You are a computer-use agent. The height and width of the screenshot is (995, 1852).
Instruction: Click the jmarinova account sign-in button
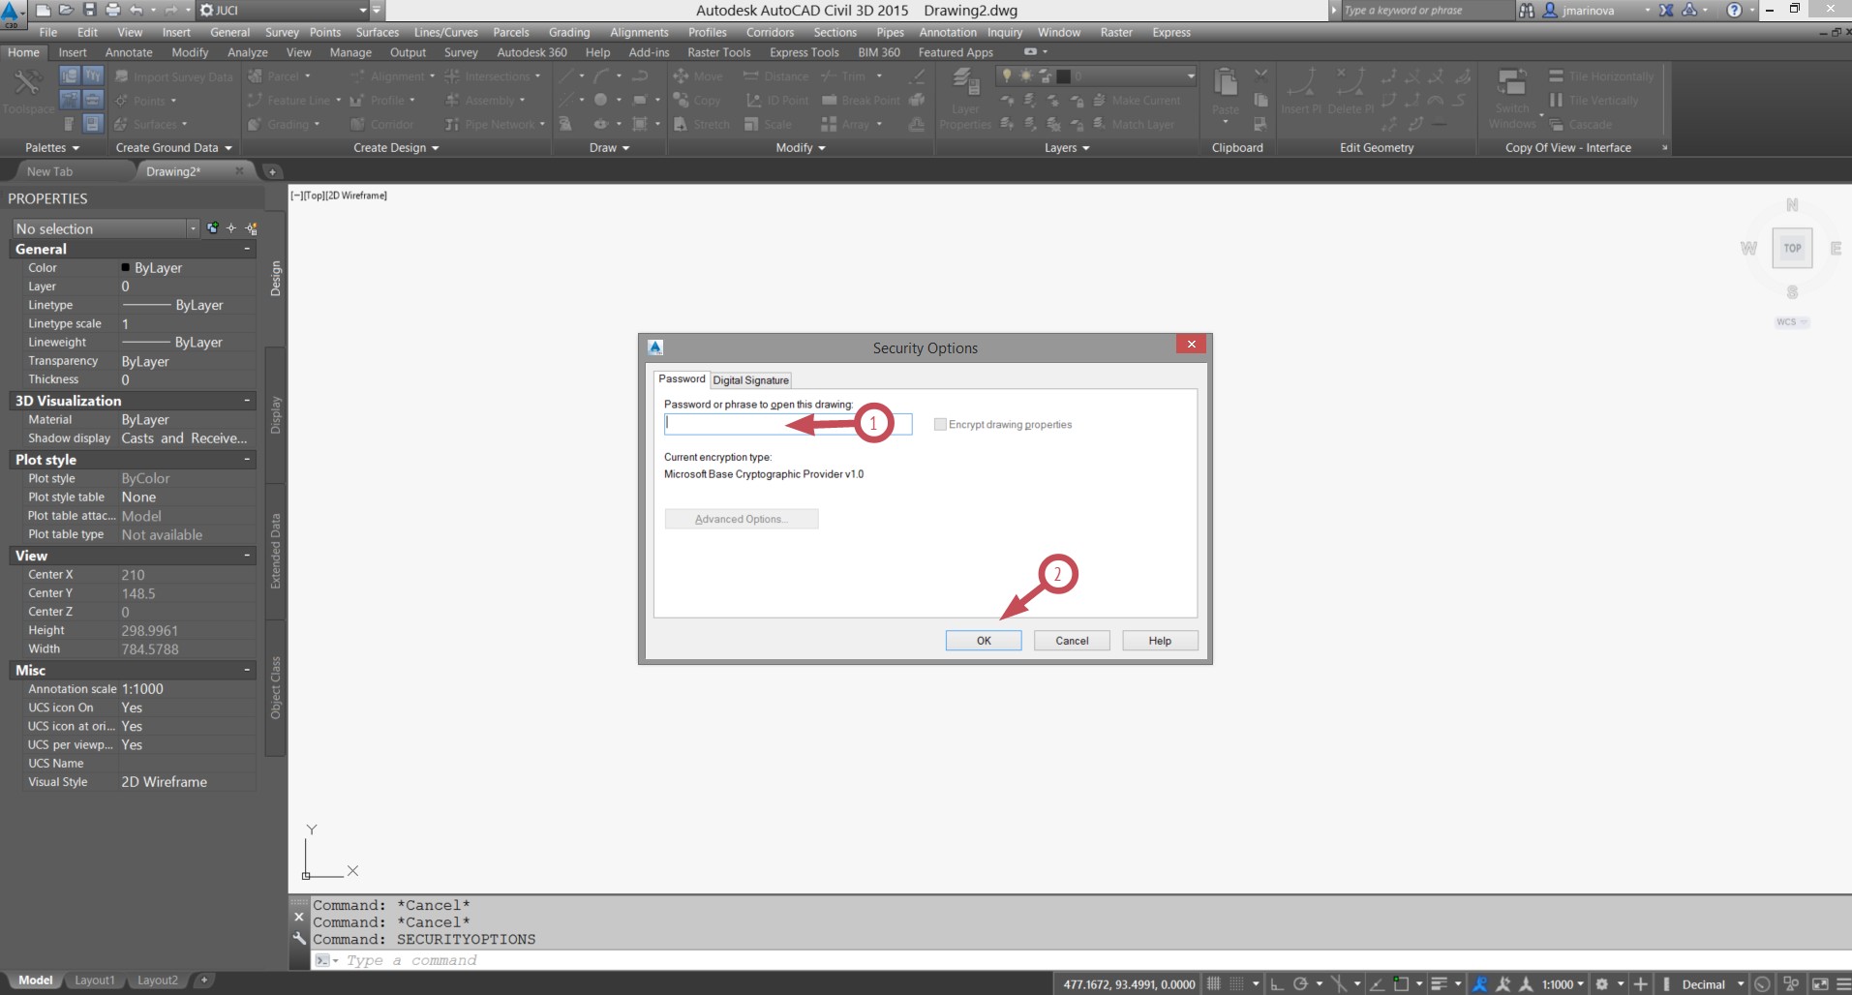point(1588,10)
